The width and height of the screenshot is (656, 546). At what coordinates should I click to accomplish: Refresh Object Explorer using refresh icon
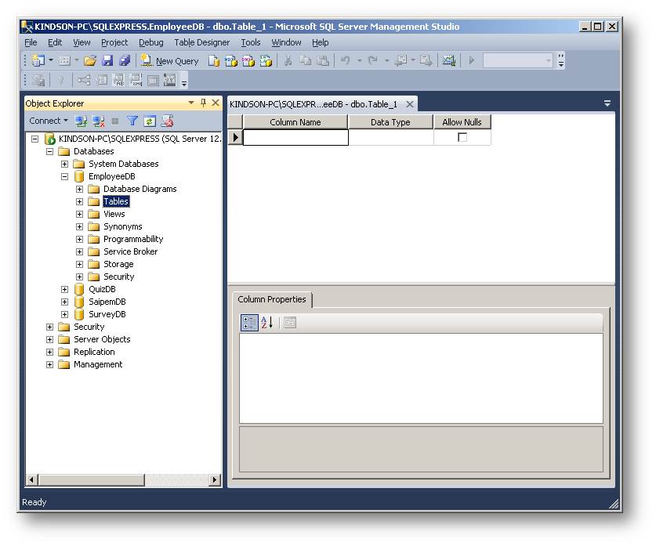[x=149, y=121]
